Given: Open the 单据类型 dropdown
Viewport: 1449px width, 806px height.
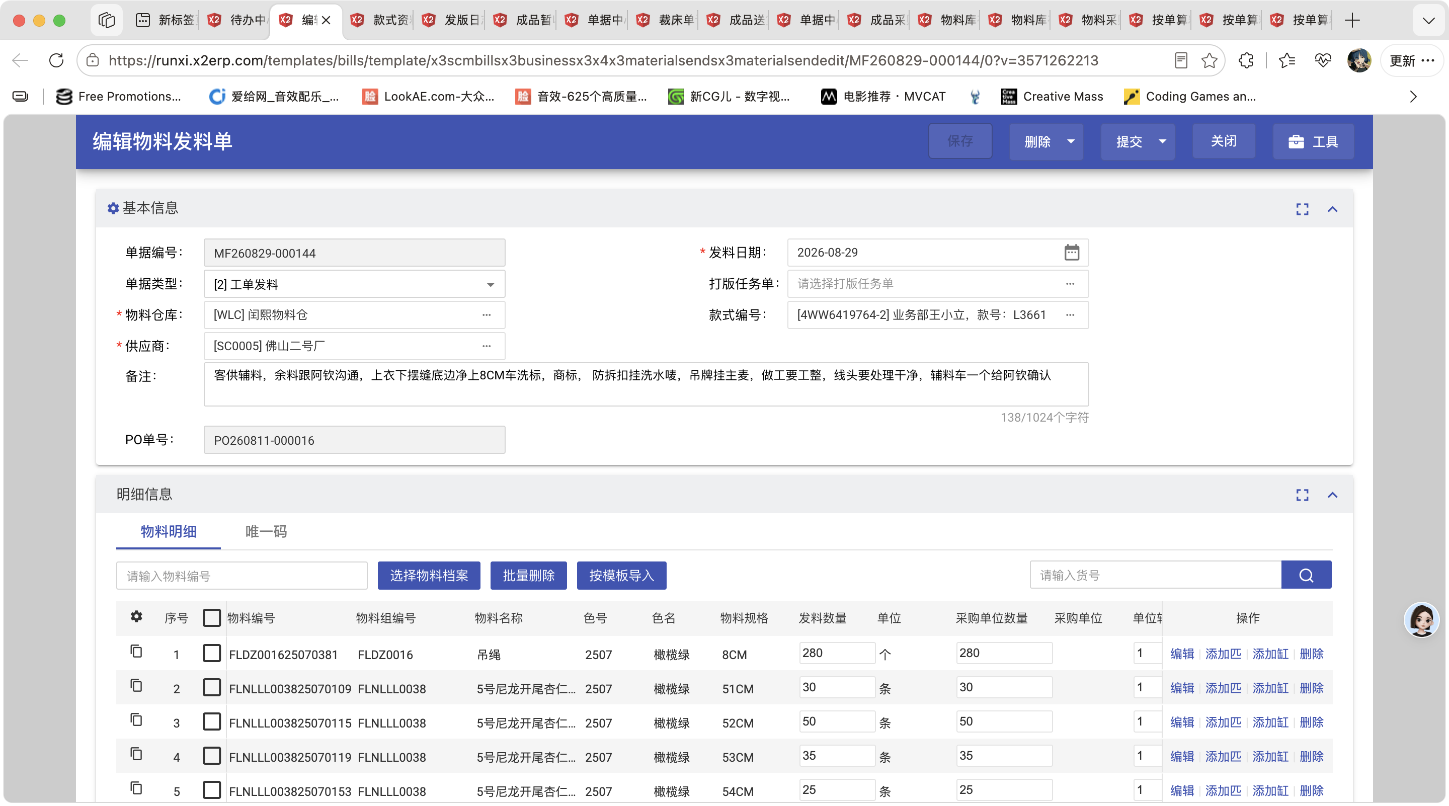Looking at the screenshot, I should 354,284.
